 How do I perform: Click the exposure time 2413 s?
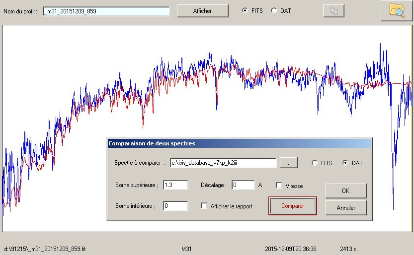[348, 249]
